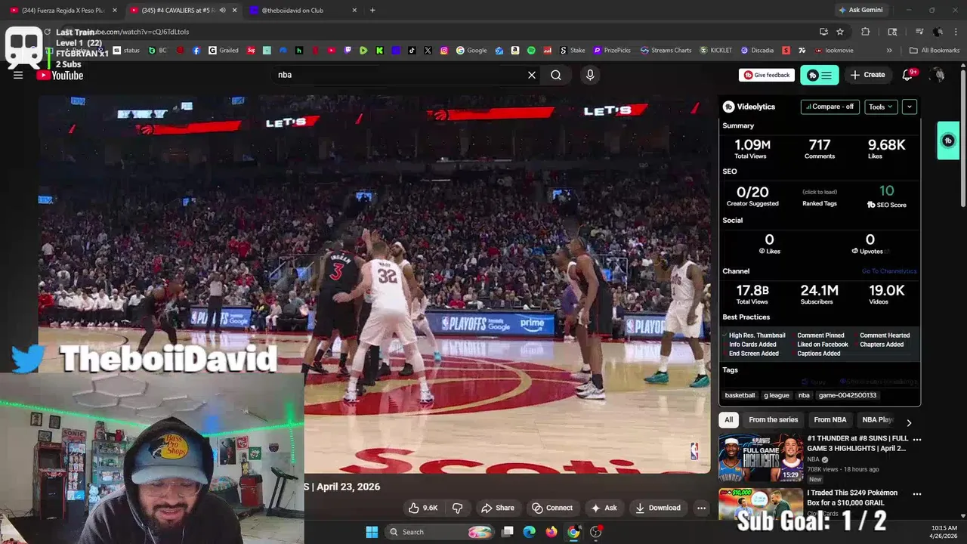This screenshot has width=967, height=544.
Task: Open the All Bookmarks folder
Action: point(935,51)
